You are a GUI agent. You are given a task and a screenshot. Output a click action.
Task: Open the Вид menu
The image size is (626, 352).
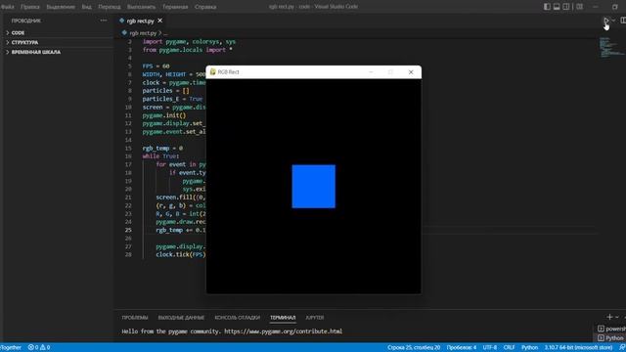87,7
